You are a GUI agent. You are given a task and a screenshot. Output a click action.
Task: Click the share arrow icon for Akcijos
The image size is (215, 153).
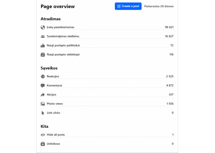pos(43,95)
